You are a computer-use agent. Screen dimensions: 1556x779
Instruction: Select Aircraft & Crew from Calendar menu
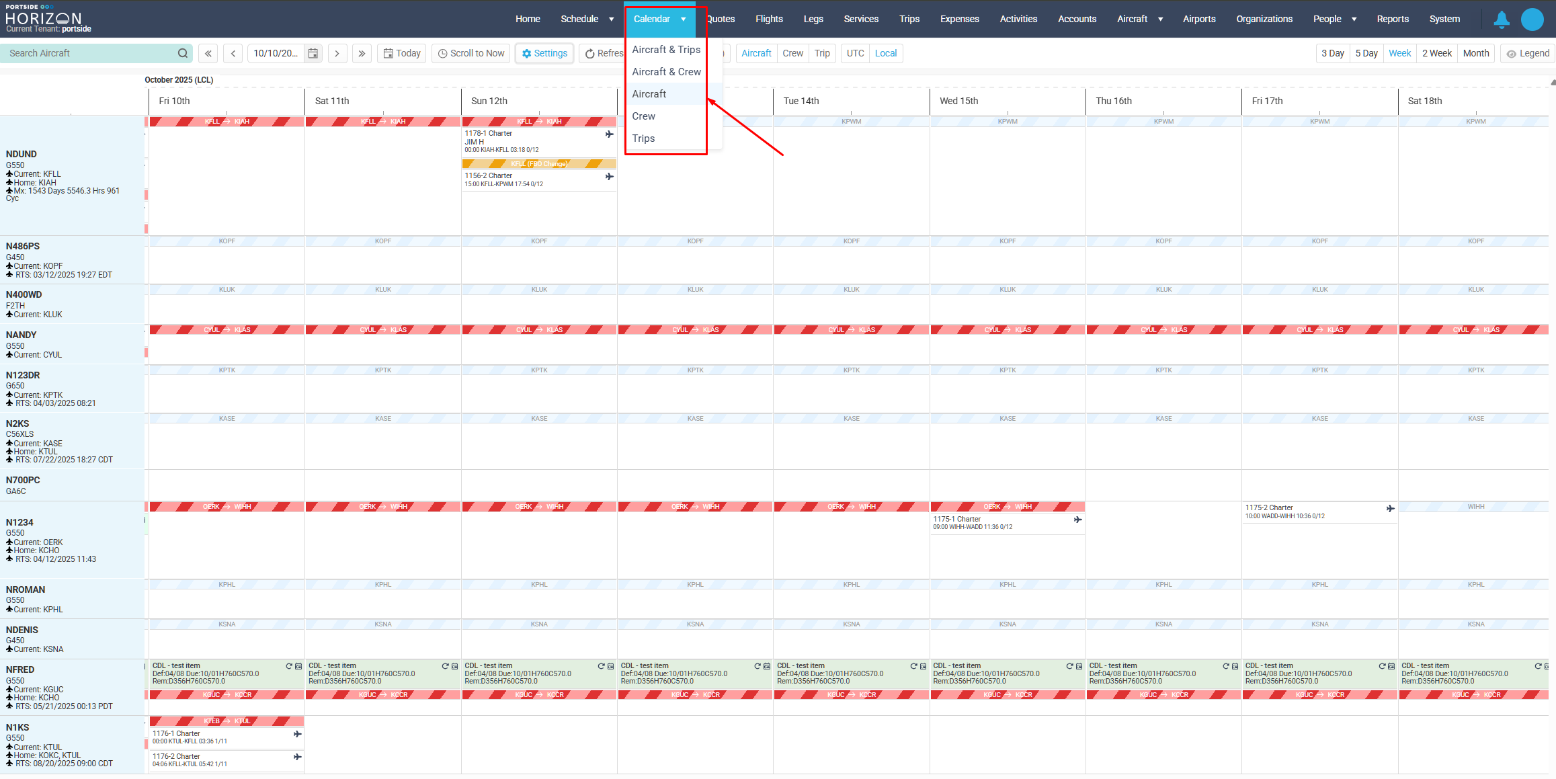(666, 72)
